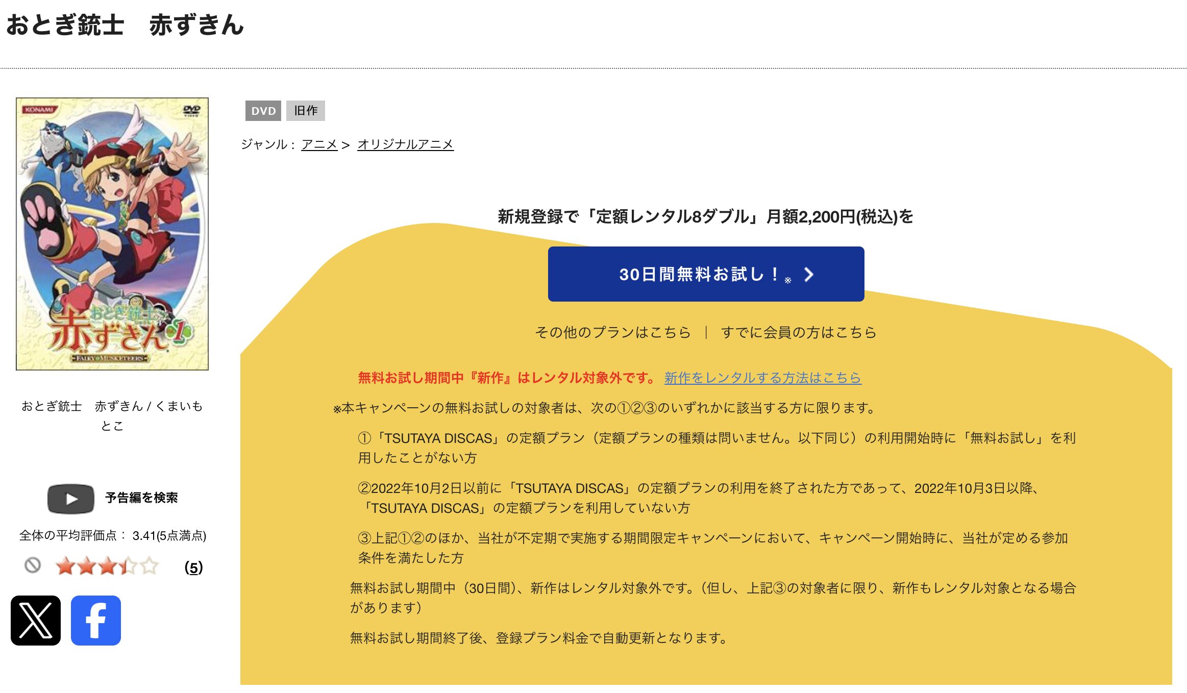
Task: Click the X (Twitter) share icon
Action: click(x=36, y=620)
